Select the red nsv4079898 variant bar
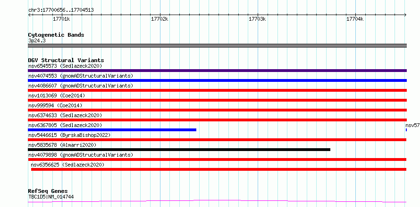Image resolution: width=420 pixels, height=207 pixels. click(x=217, y=159)
